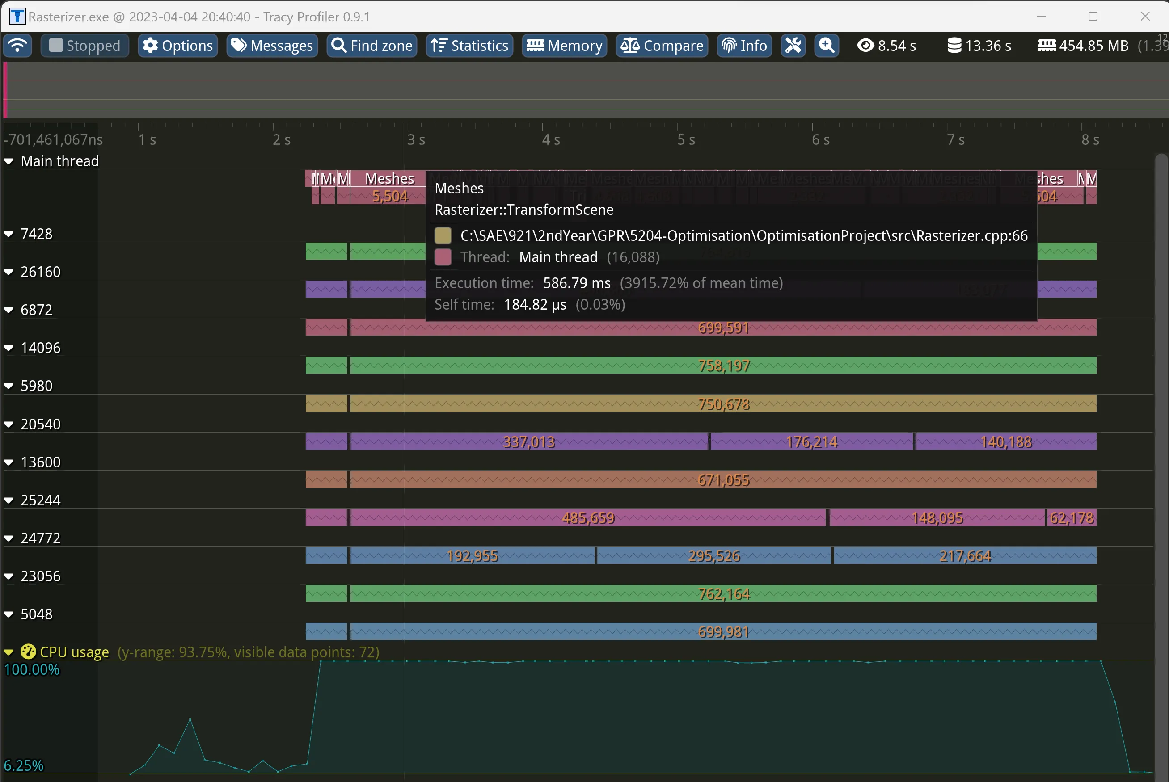Click the Find zone button
1169x782 pixels.
(x=371, y=45)
